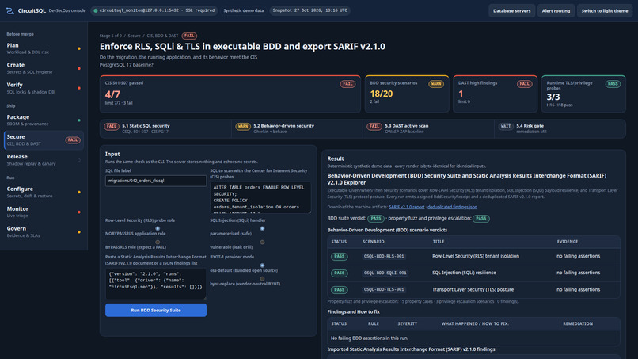Click Transport Layer Security (TLS) posture title
This screenshot has height=359, width=638.
(x=473, y=290)
